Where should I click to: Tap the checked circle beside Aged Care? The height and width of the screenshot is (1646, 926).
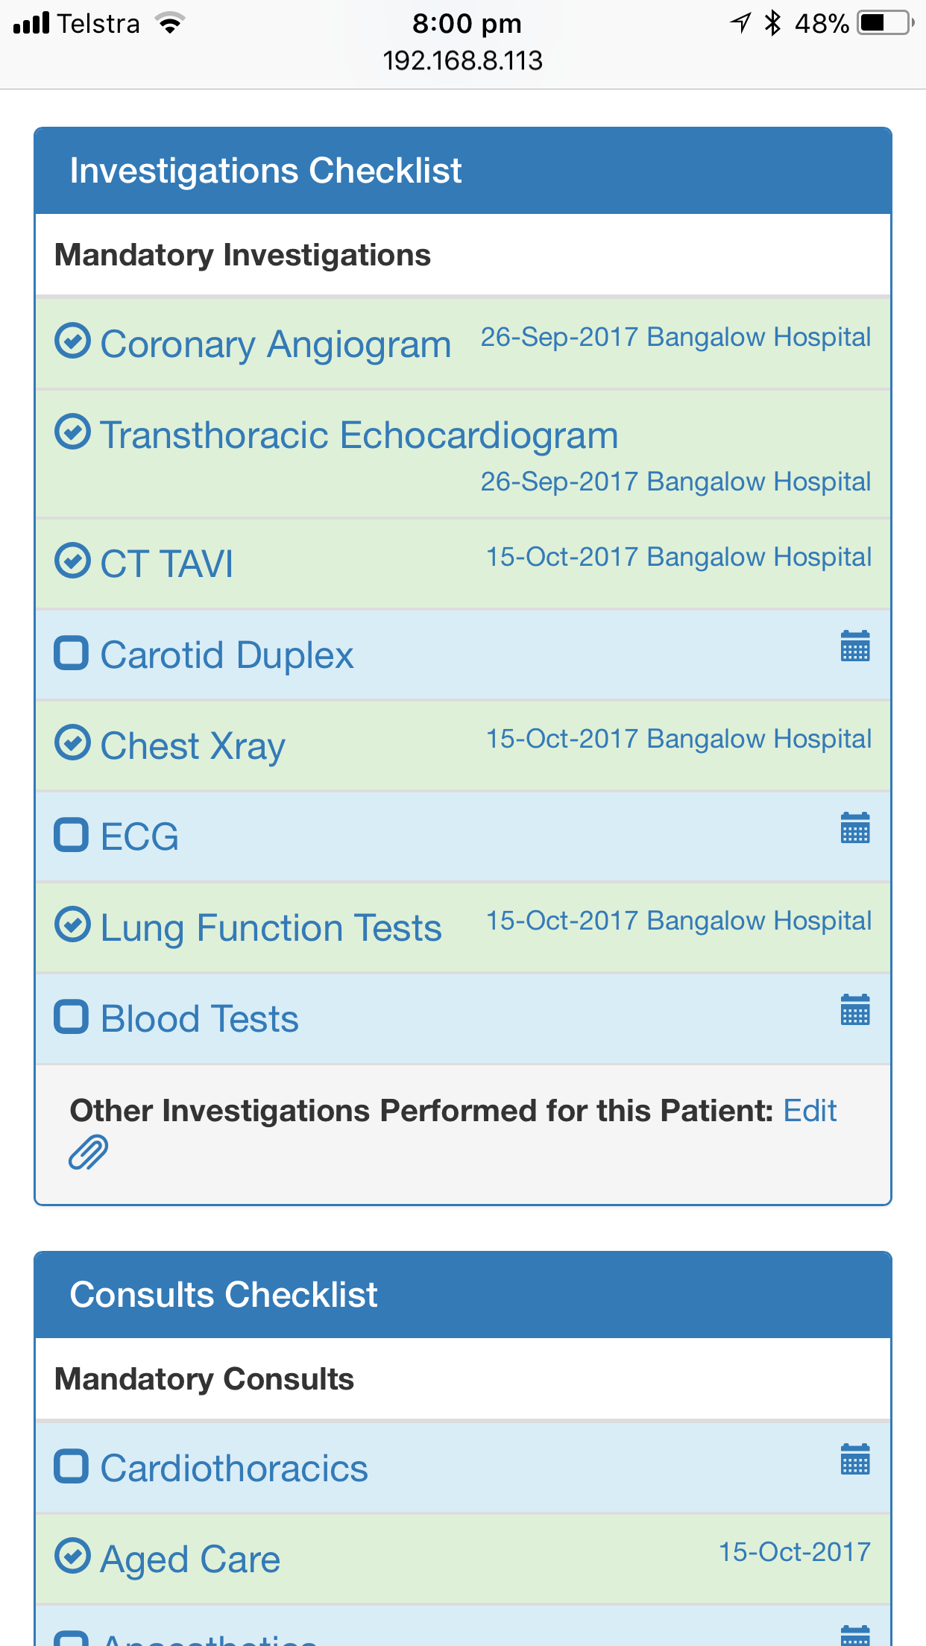[x=73, y=1556]
